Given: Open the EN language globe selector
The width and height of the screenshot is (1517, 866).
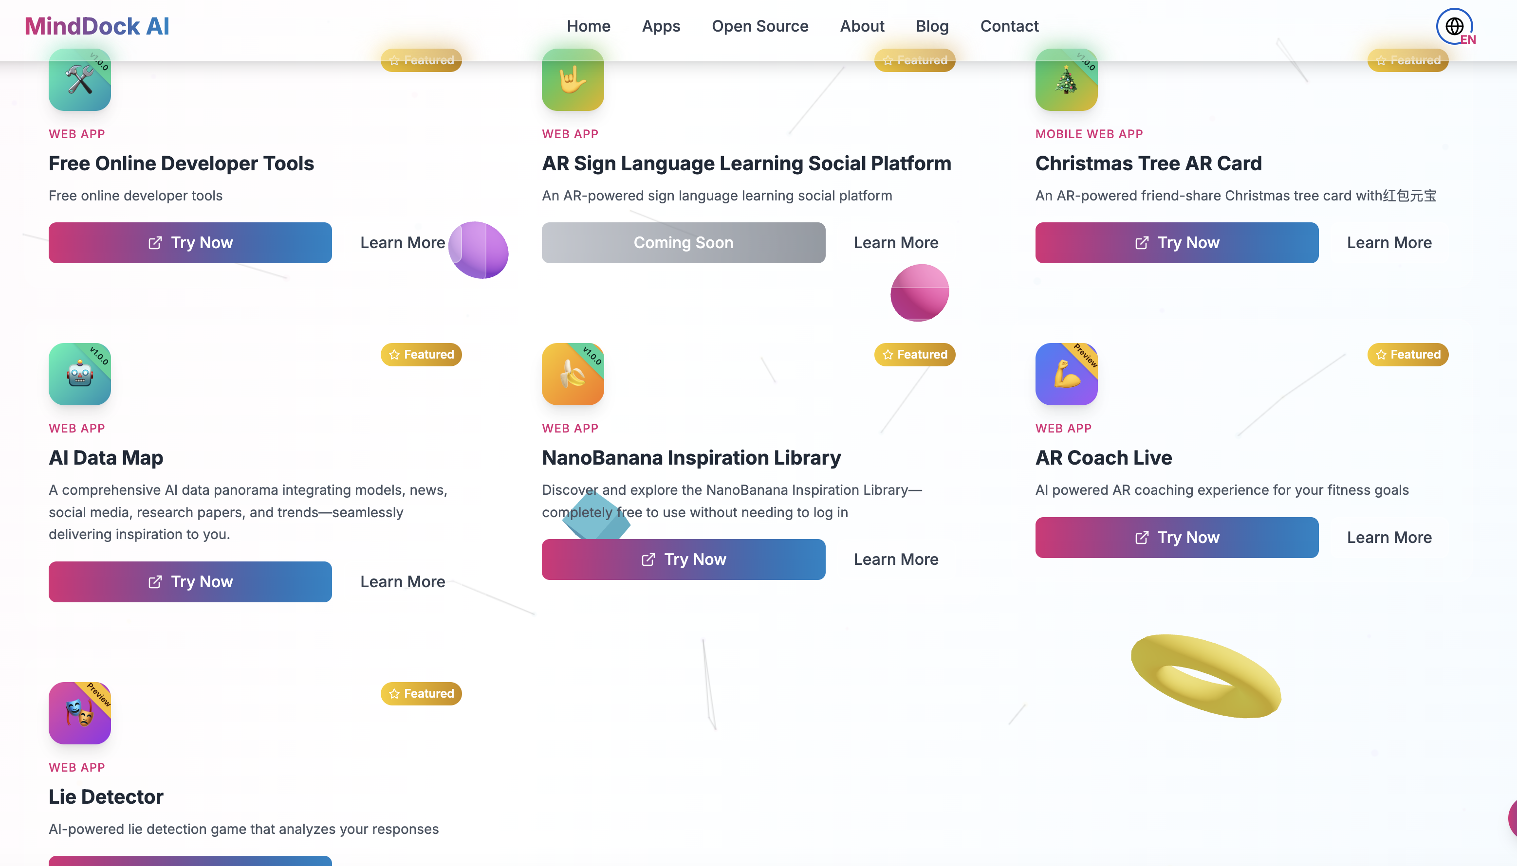Looking at the screenshot, I should pyautogui.click(x=1454, y=26).
